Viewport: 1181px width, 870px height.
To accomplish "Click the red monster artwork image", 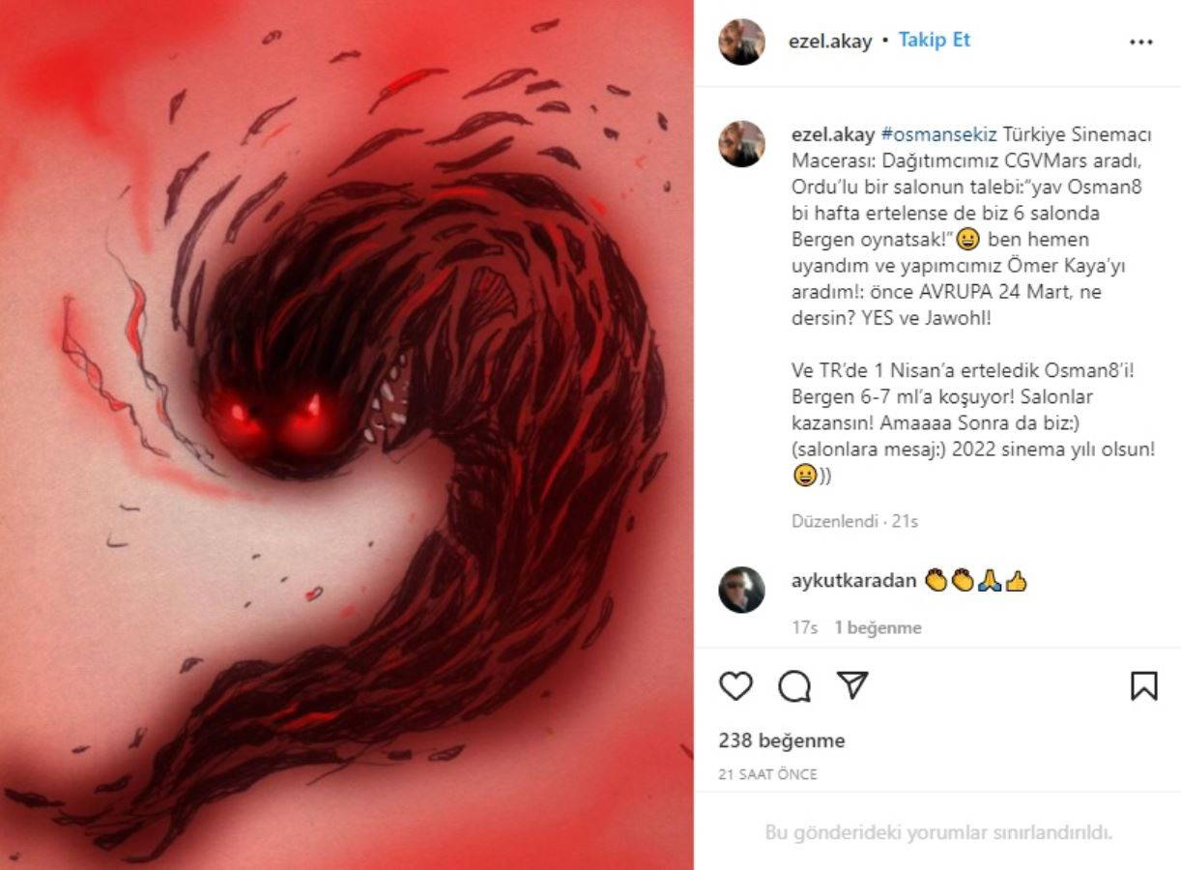I will pos(346,435).
